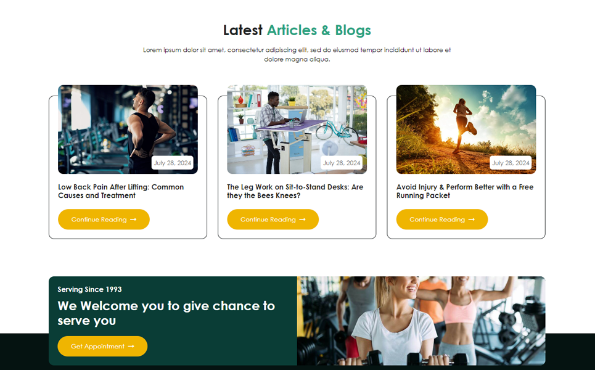Open 'Low Back Pain After Lifting' article title
Image resolution: width=595 pixels, height=370 pixels.
[x=121, y=191]
